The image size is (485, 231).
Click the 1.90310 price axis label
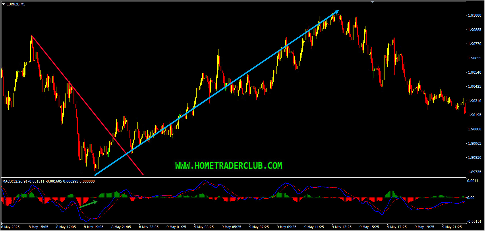474,101
